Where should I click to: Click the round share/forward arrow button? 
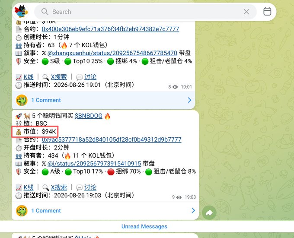click(x=209, y=213)
